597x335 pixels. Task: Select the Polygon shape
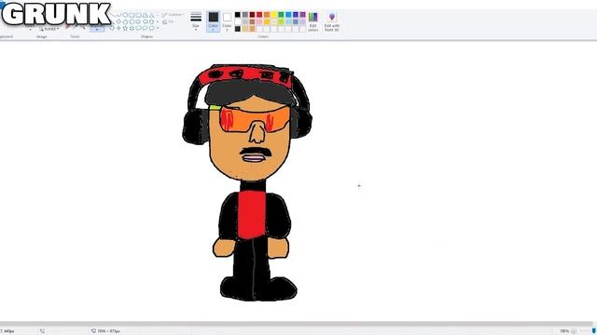pos(146,15)
